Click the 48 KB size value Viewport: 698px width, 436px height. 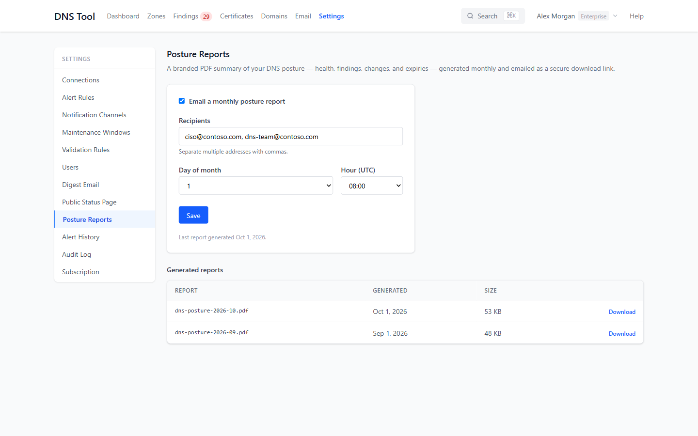(x=493, y=333)
